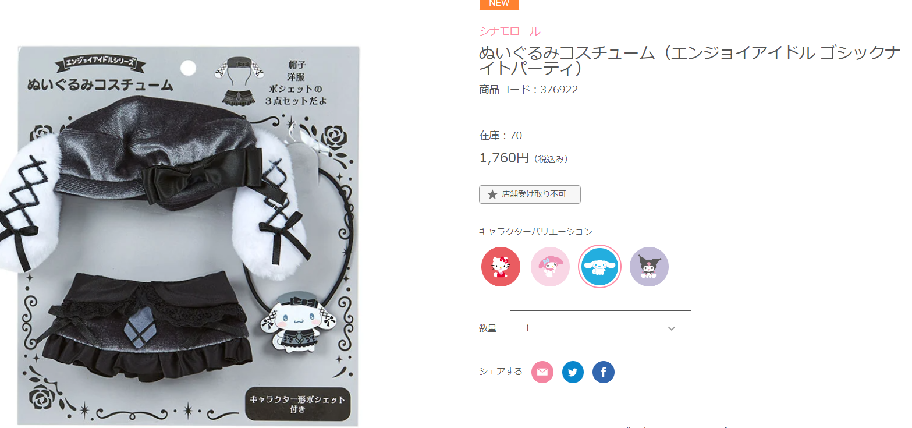Share the product on Twitter
The image size is (912, 428).
pyautogui.click(x=573, y=372)
